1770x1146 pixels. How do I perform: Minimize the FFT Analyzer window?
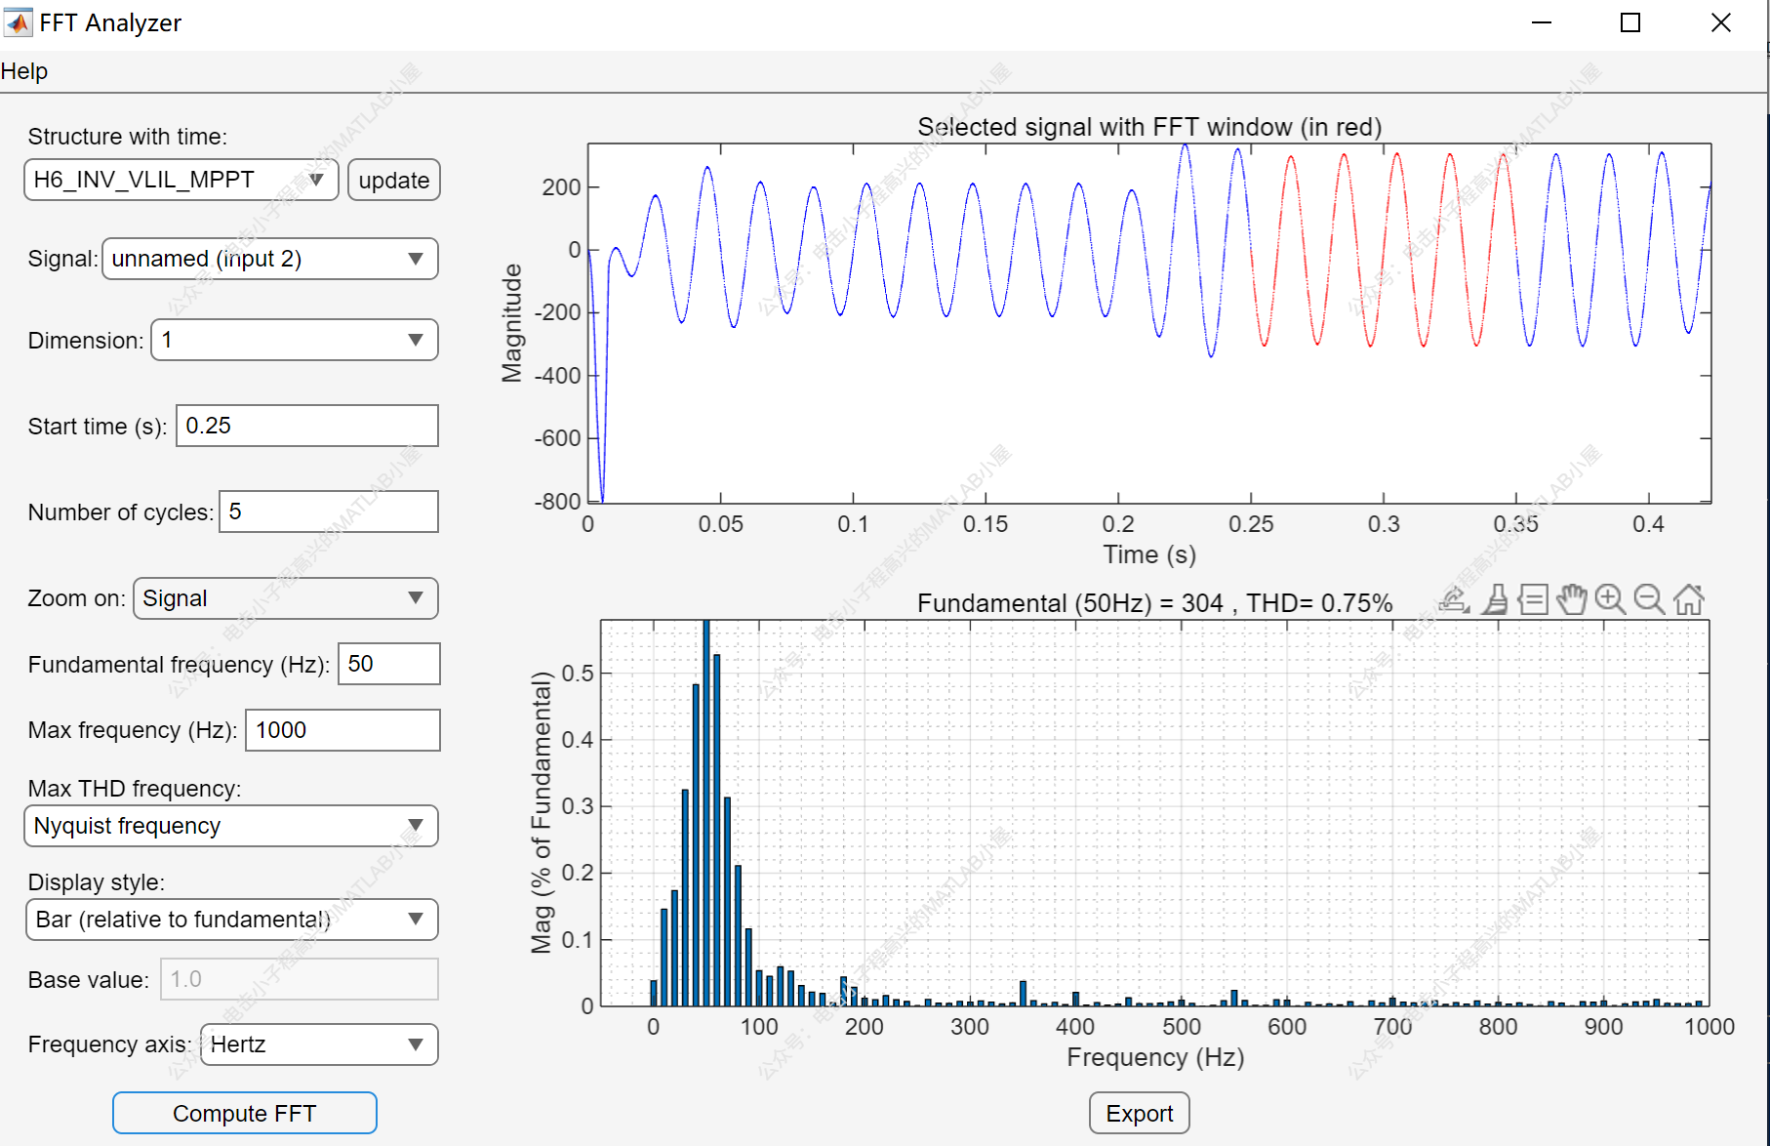(x=1542, y=22)
